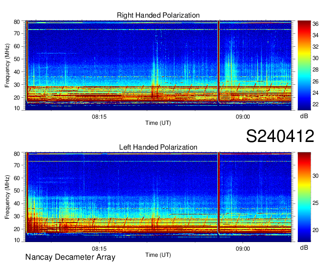Click the 30 frequency tick of the Right Handed plot
324x263 pixels.
(17, 85)
